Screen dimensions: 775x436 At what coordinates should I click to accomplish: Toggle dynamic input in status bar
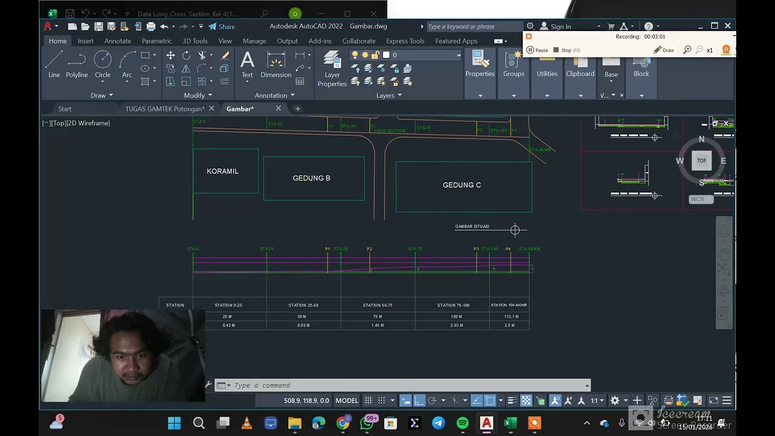click(x=406, y=400)
